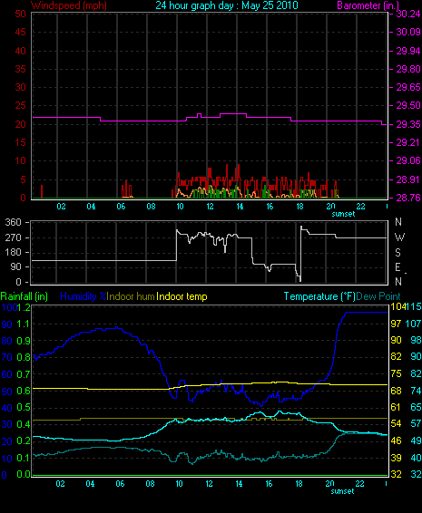Click the sunset marker under bottom graph
This screenshot has width=422, height=513.
342,491
